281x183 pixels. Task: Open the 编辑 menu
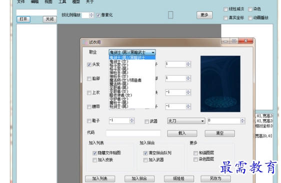point(34,2)
